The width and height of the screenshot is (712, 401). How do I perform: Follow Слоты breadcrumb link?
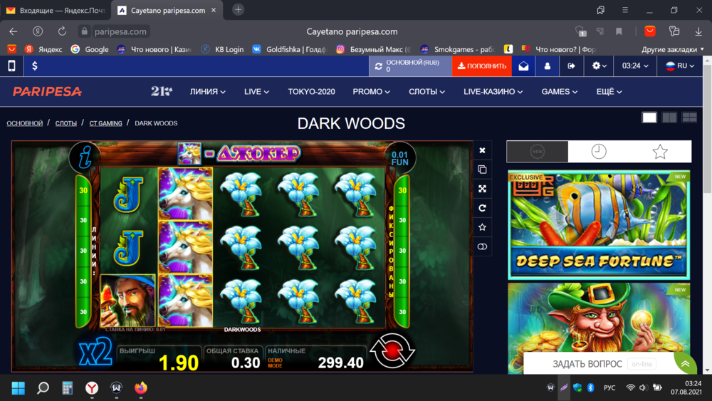(x=66, y=123)
